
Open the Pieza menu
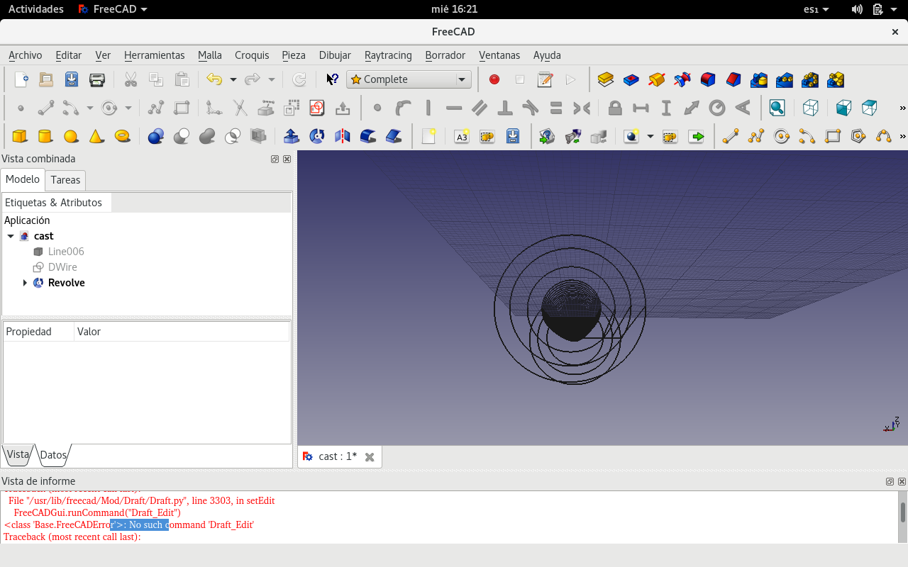pyautogui.click(x=293, y=55)
